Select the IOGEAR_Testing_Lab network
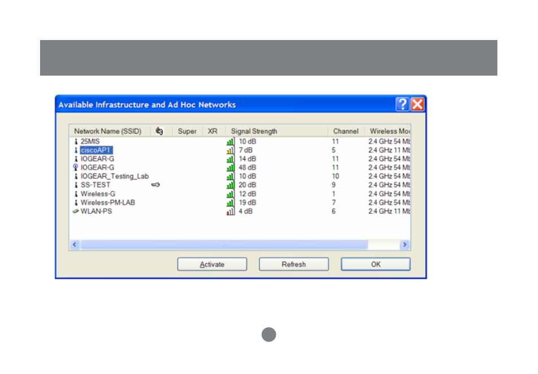Image resolution: width=538 pixels, height=374 pixels. [x=114, y=176]
